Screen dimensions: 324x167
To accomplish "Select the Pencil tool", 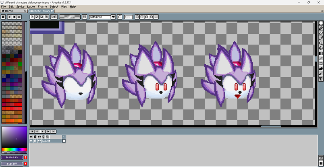I will 321,28.
